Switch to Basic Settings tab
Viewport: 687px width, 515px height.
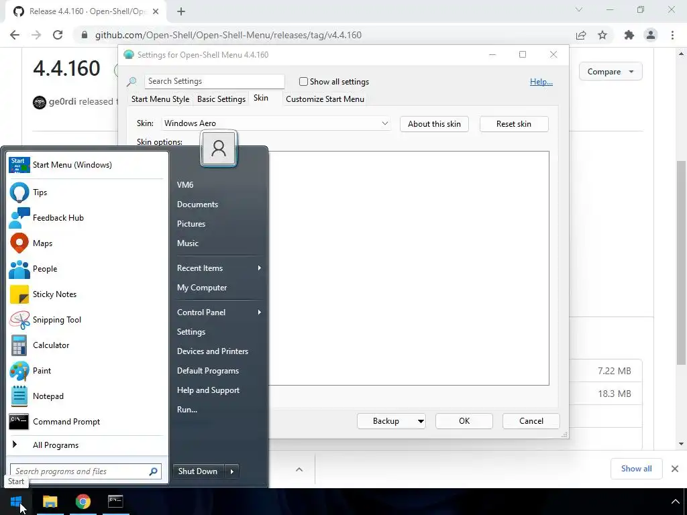coord(221,99)
